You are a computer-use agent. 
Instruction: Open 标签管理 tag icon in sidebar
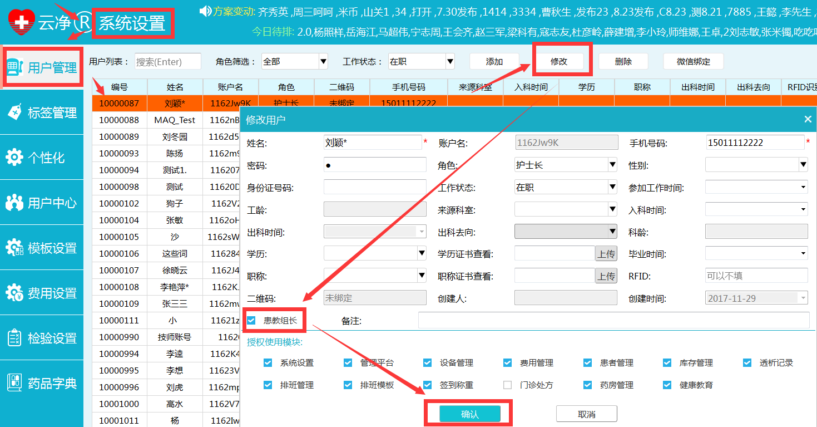coord(15,112)
